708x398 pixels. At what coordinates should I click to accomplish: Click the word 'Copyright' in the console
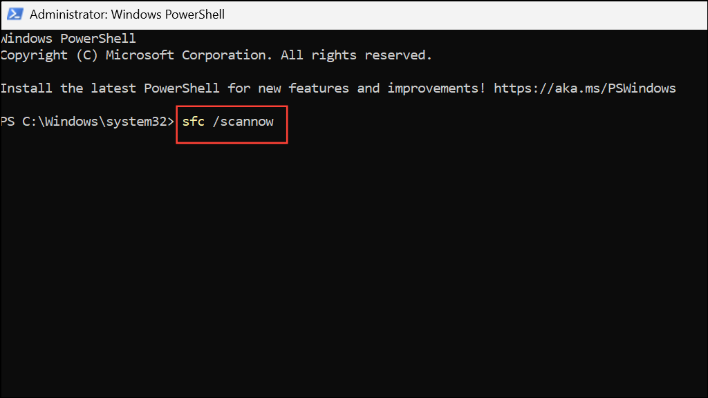point(34,55)
